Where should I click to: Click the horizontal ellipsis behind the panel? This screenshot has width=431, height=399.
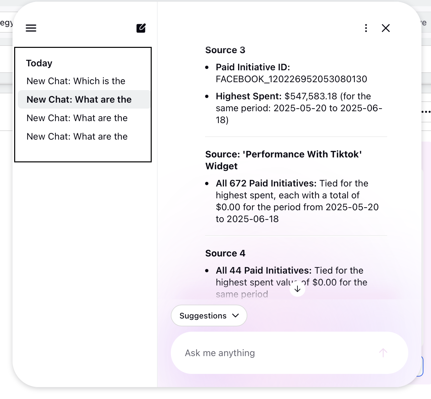coord(426,112)
